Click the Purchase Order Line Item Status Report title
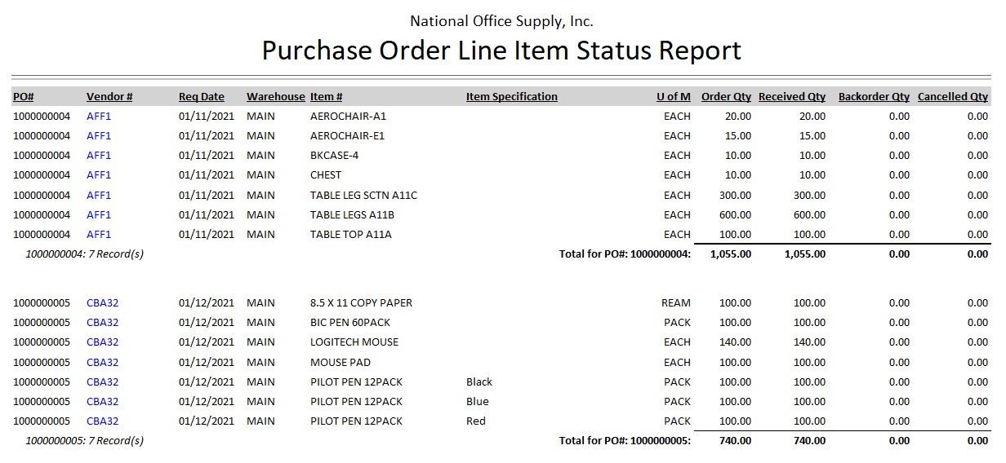 [x=501, y=51]
